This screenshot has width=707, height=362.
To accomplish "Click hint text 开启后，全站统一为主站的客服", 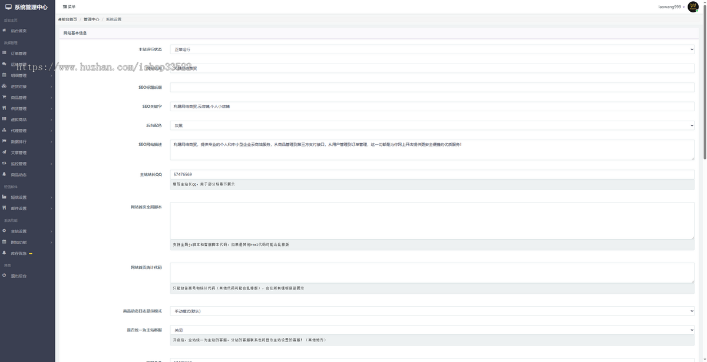I will click(249, 340).
